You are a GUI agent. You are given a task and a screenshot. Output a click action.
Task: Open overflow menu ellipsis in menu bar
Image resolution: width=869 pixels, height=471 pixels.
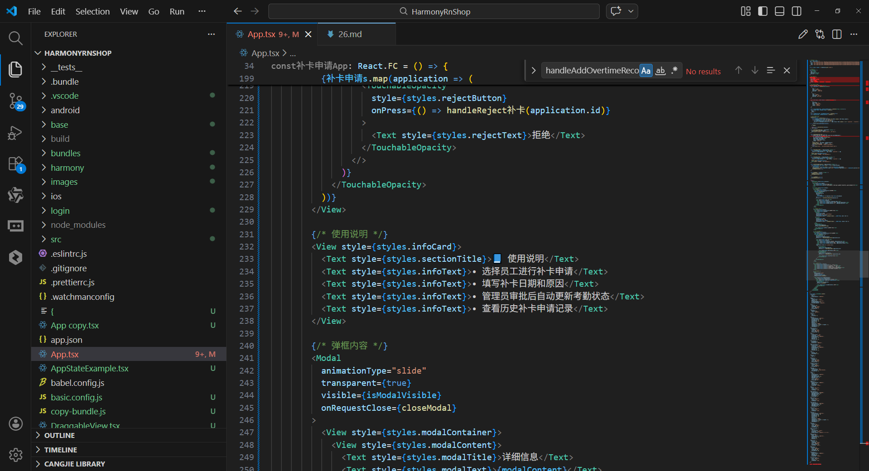coord(202,11)
